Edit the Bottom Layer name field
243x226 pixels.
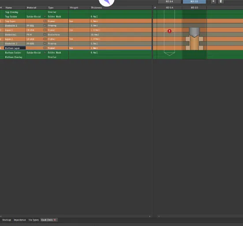pyautogui.click(x=15, y=48)
